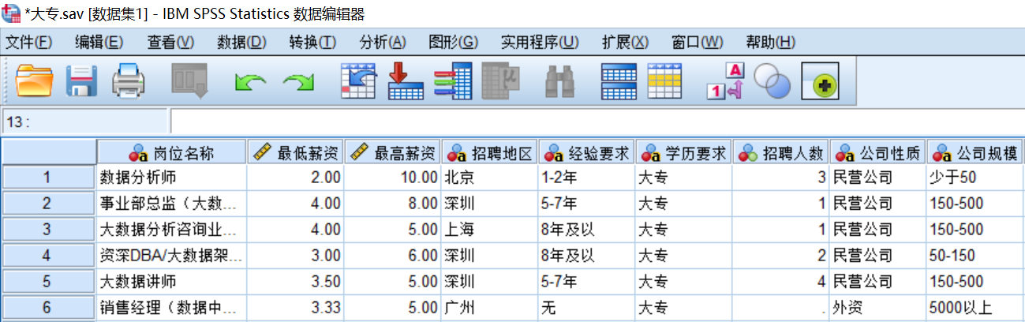Image resolution: width=1025 pixels, height=322 pixels.
Task: Select row header number 5
Action: [49, 282]
